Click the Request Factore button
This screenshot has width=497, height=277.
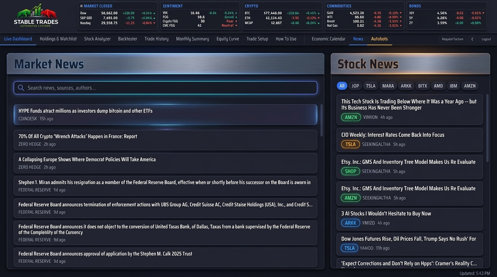[x=453, y=39]
